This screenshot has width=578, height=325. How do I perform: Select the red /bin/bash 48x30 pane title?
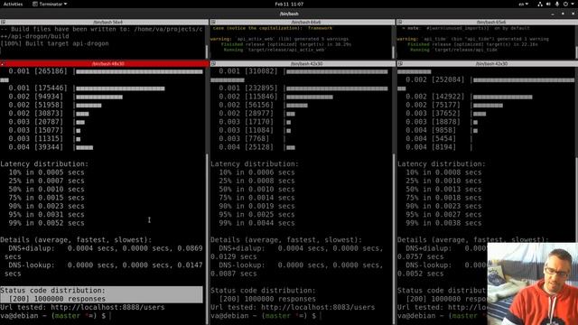[x=107, y=64]
